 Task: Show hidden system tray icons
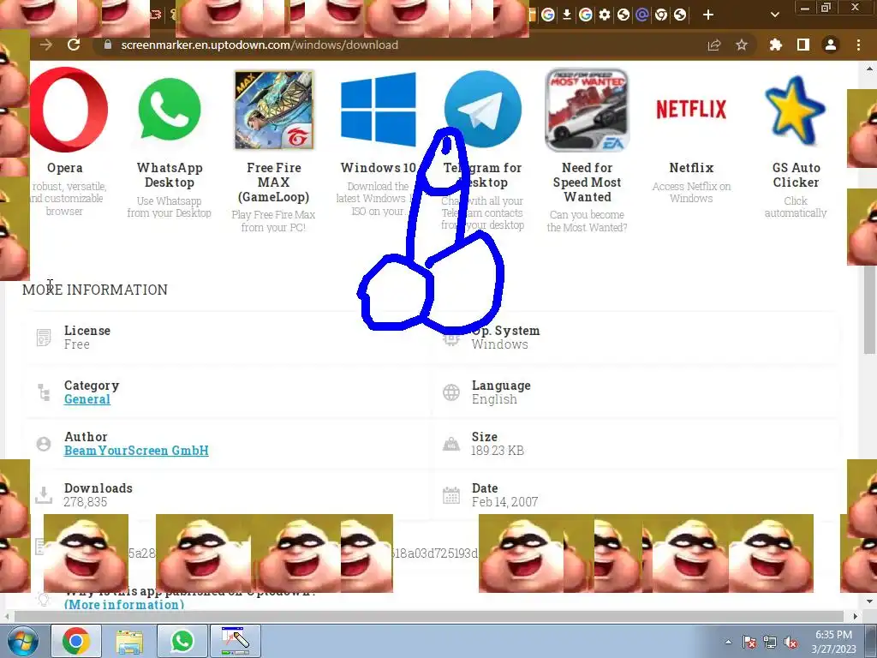tap(728, 642)
